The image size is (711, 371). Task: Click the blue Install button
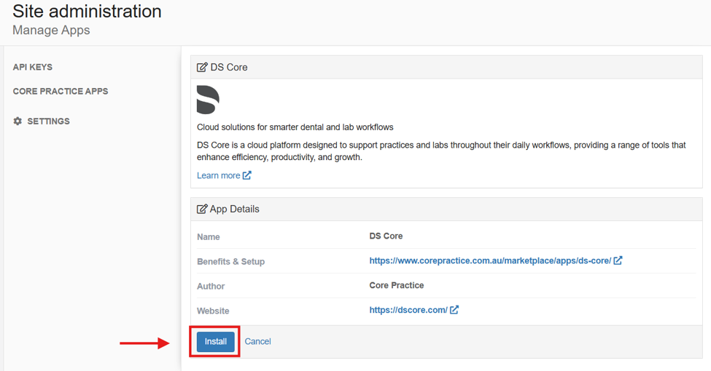pyautogui.click(x=215, y=342)
